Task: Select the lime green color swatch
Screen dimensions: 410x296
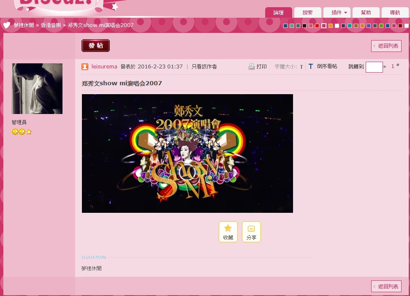Action: 381,26
